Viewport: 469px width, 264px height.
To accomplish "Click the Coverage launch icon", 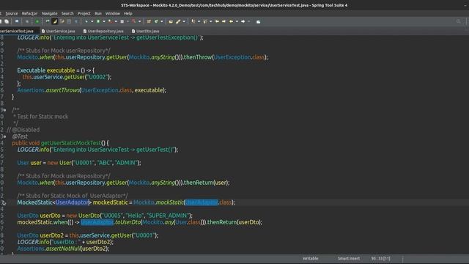I will pyautogui.click(x=111, y=21).
